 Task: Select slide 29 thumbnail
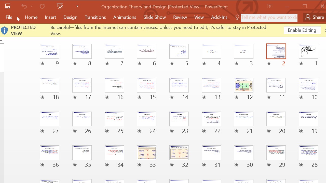pos(276,153)
